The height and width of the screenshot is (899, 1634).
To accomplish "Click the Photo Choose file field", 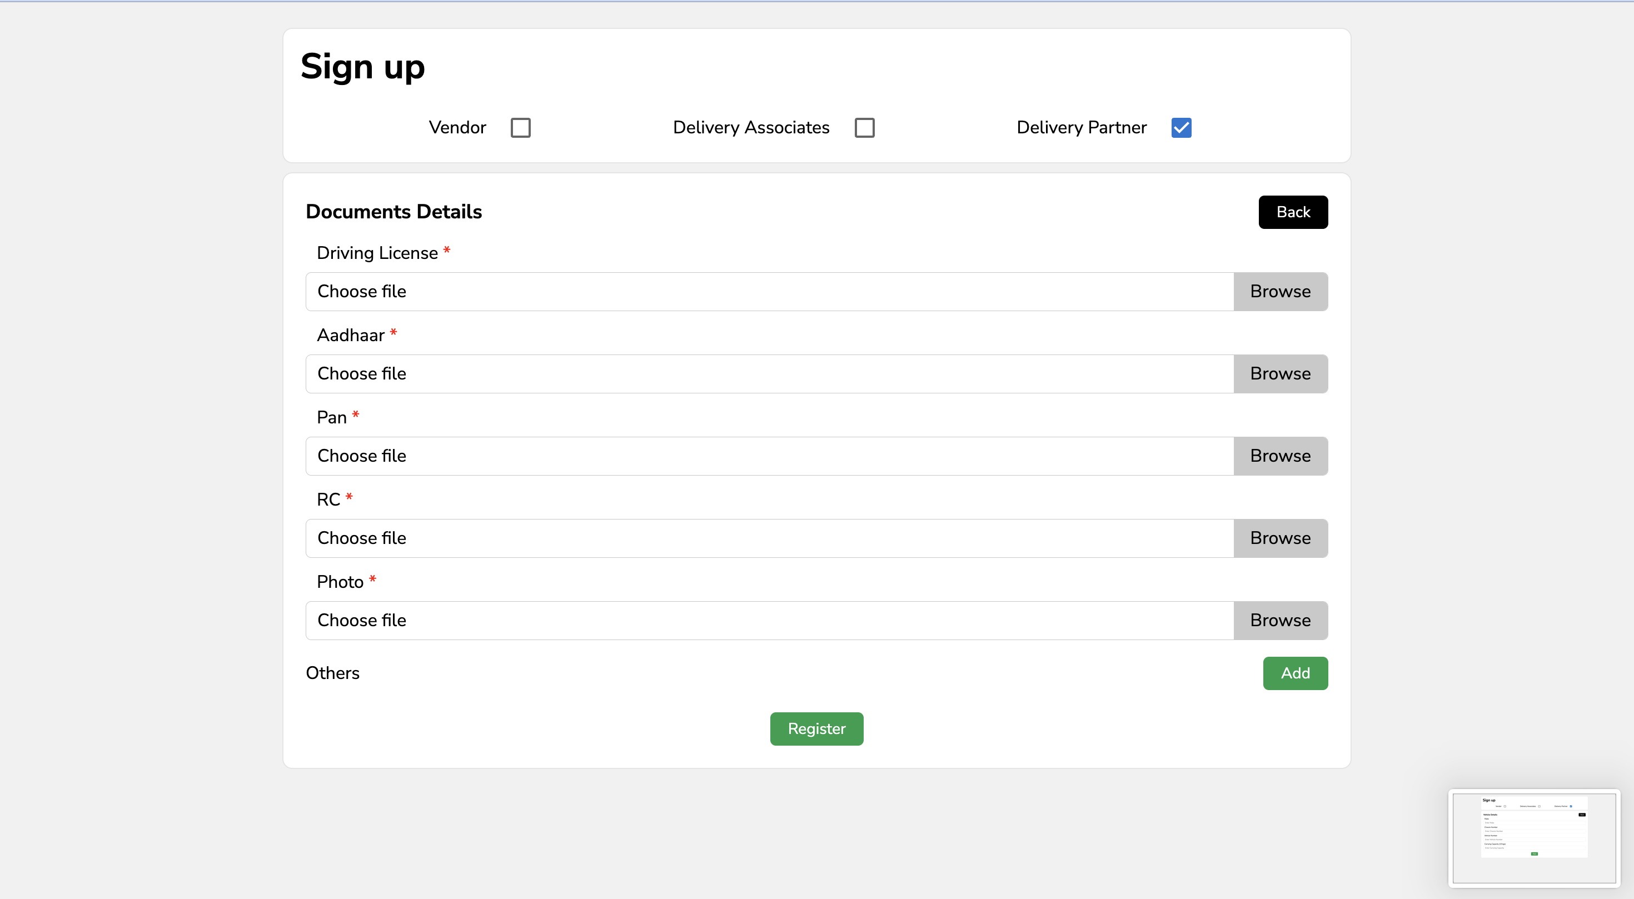I will 769,621.
